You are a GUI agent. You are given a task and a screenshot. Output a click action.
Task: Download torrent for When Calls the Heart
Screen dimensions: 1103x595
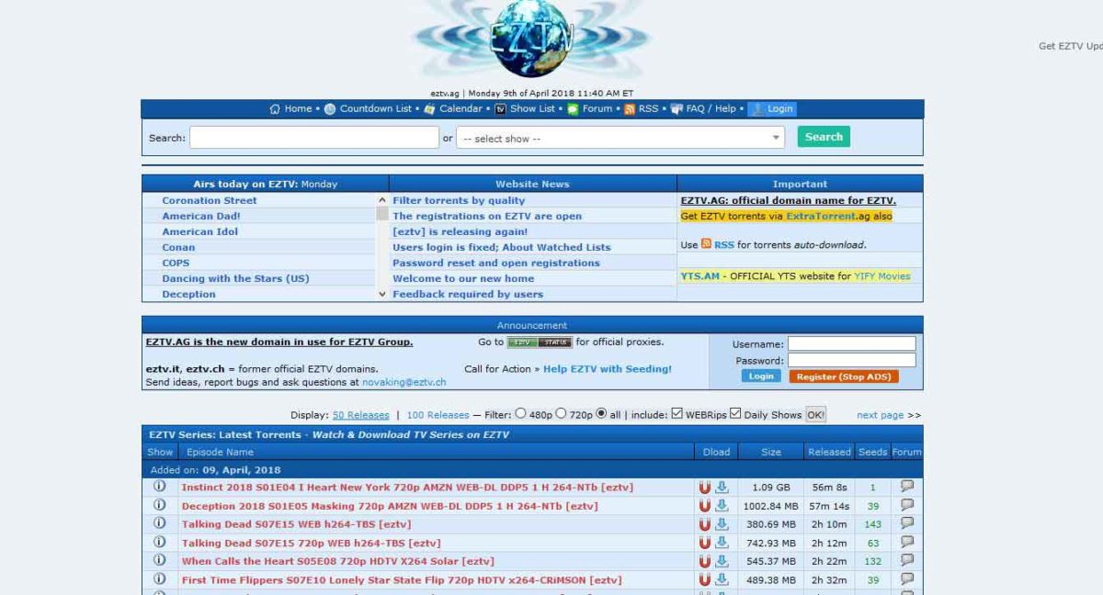click(722, 561)
